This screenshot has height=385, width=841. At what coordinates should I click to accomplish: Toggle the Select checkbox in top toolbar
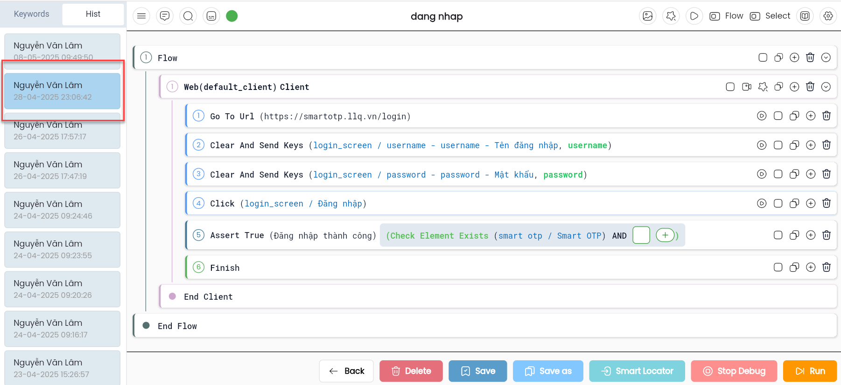755,16
